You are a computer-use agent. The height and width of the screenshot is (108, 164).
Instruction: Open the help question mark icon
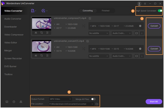click(x=14, y=102)
